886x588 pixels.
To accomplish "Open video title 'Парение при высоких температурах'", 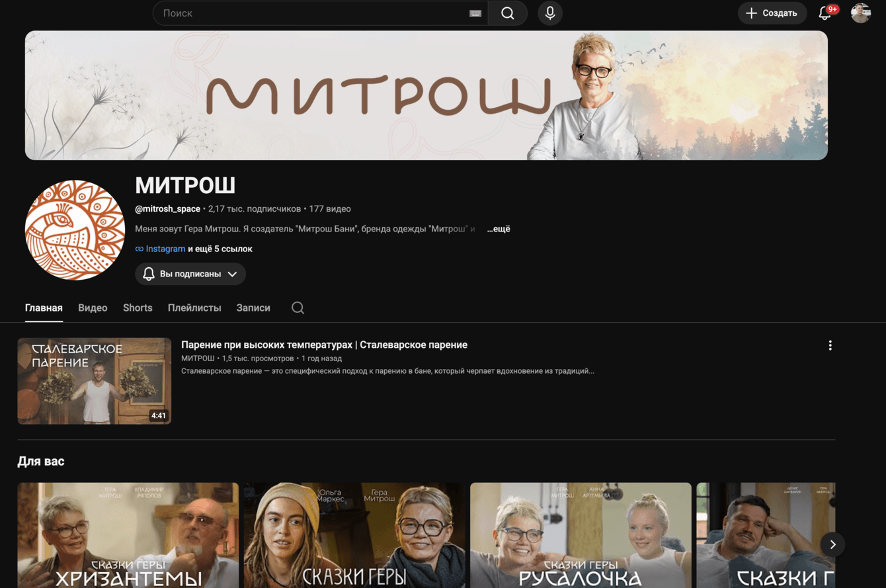I will 324,345.
